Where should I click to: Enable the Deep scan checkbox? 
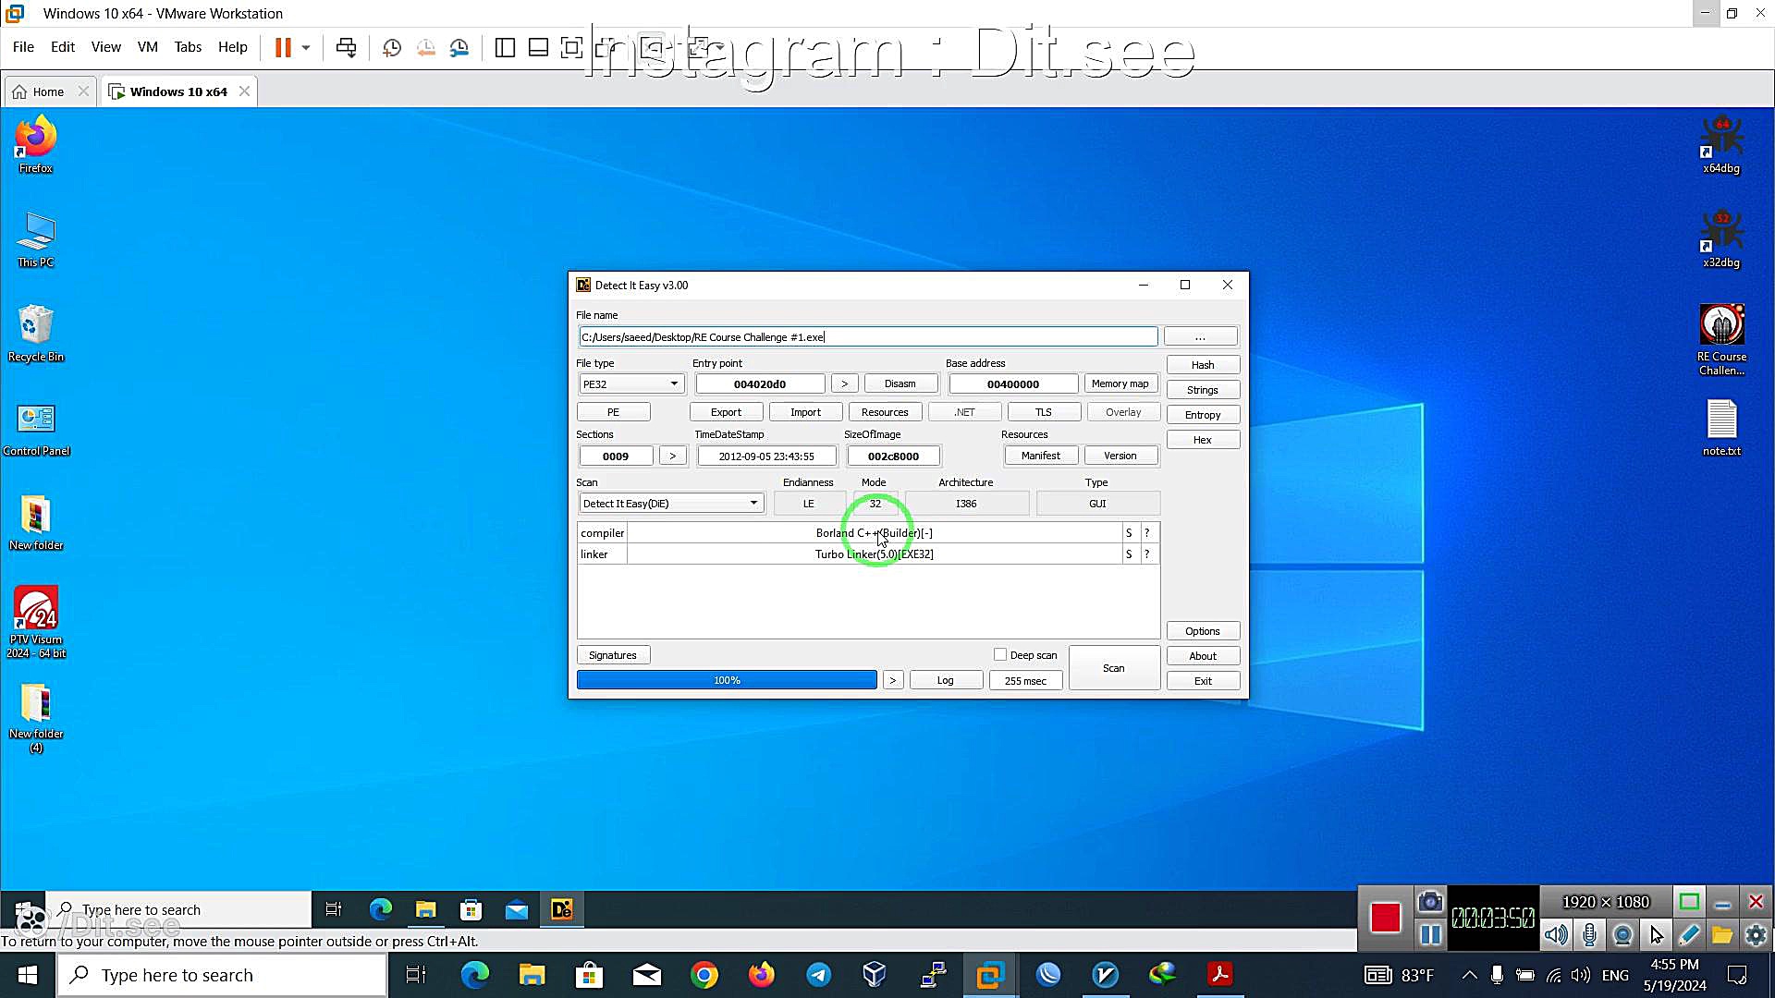click(999, 654)
